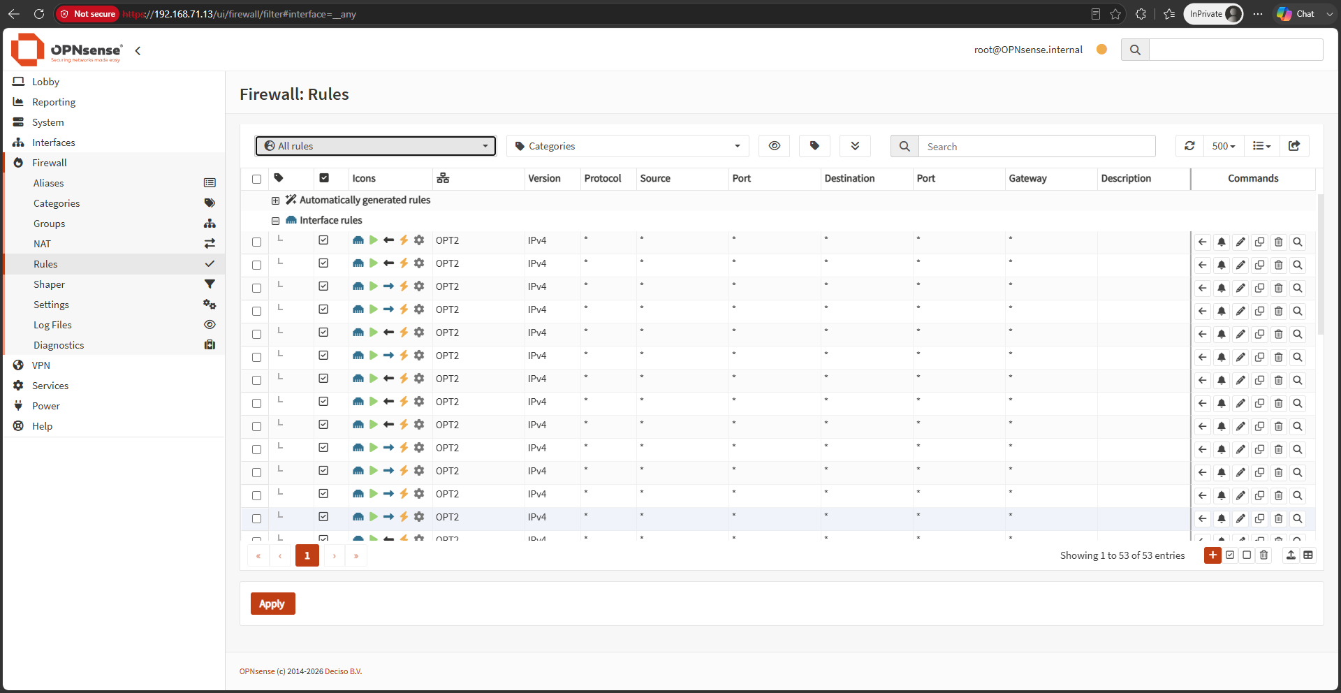Click the enabled checkmark column header
Viewport: 1341px width, 693px height.
324,178
